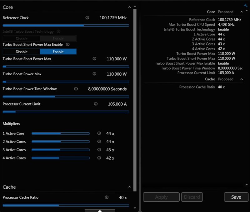Open Processor Current Limit info icon
This screenshot has width=250, height=212.
[96, 104]
